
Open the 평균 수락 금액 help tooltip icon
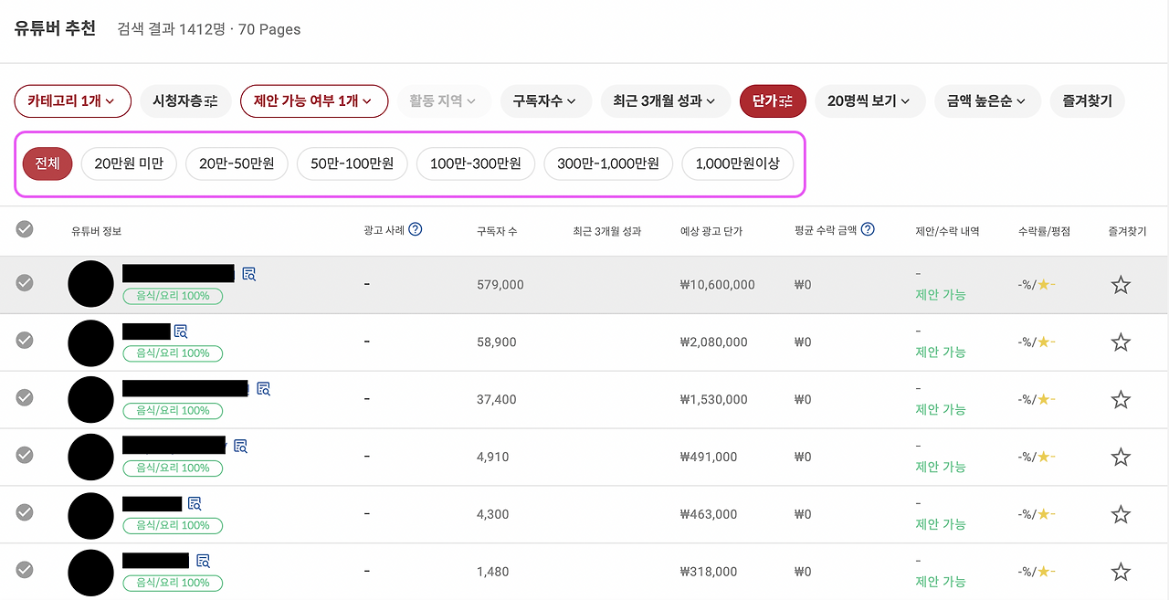866,229
